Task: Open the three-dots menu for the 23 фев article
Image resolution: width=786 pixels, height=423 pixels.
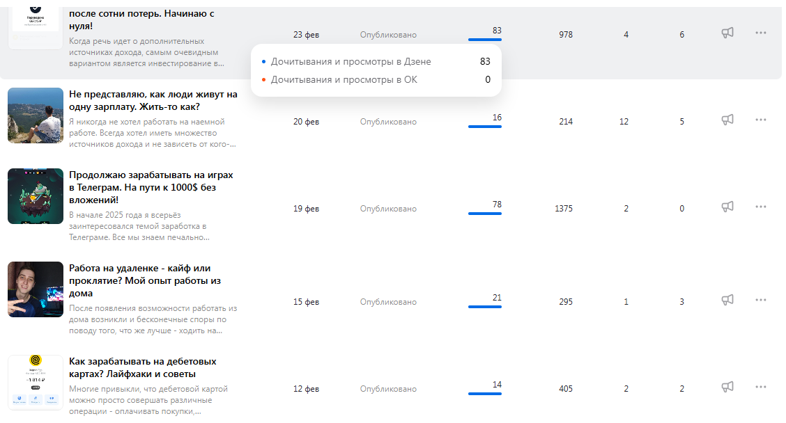Action: [760, 33]
